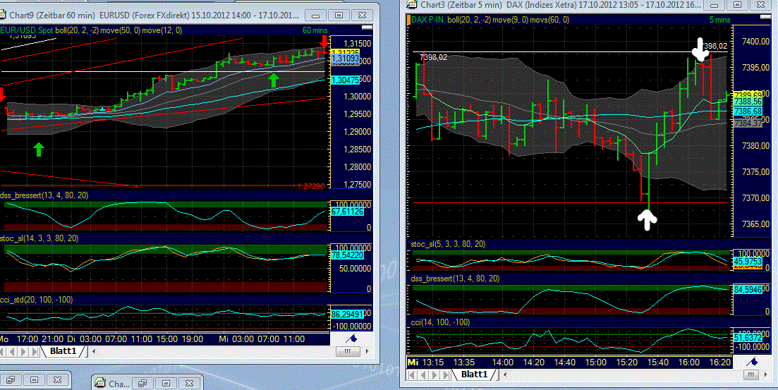Restore the minimized Cha... window
Screen dimensions: 778x390
pos(142,383)
